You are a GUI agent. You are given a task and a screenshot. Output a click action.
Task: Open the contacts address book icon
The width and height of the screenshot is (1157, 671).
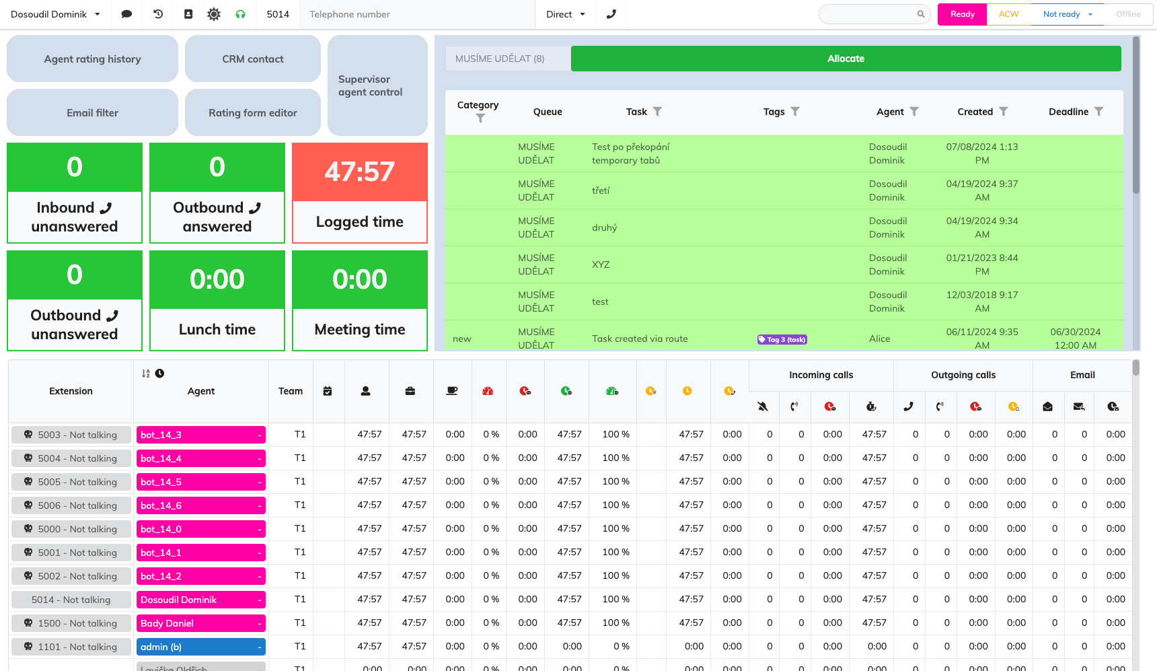[188, 14]
